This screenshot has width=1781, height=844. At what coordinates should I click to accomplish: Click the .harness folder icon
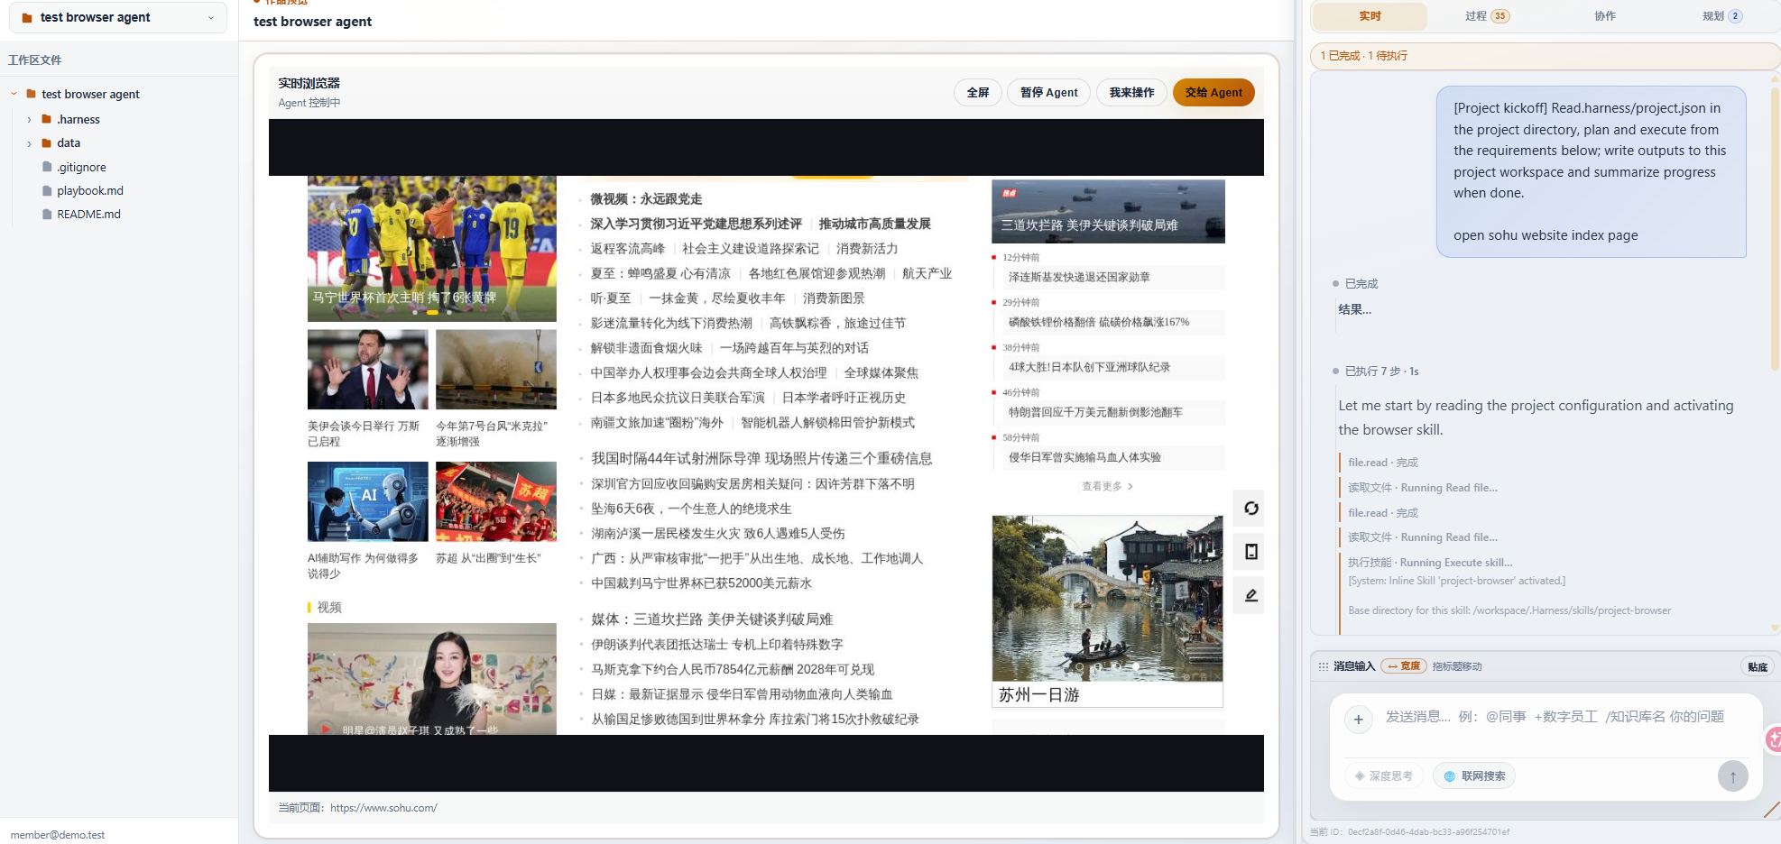point(47,119)
